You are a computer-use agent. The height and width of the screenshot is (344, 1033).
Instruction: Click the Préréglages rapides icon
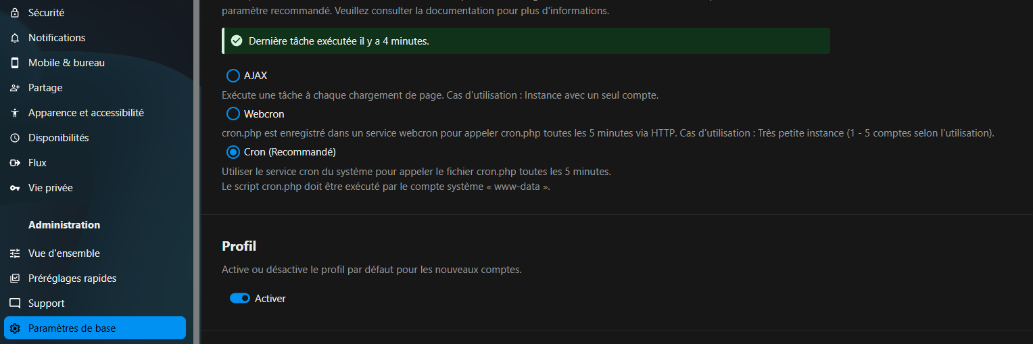coord(15,278)
